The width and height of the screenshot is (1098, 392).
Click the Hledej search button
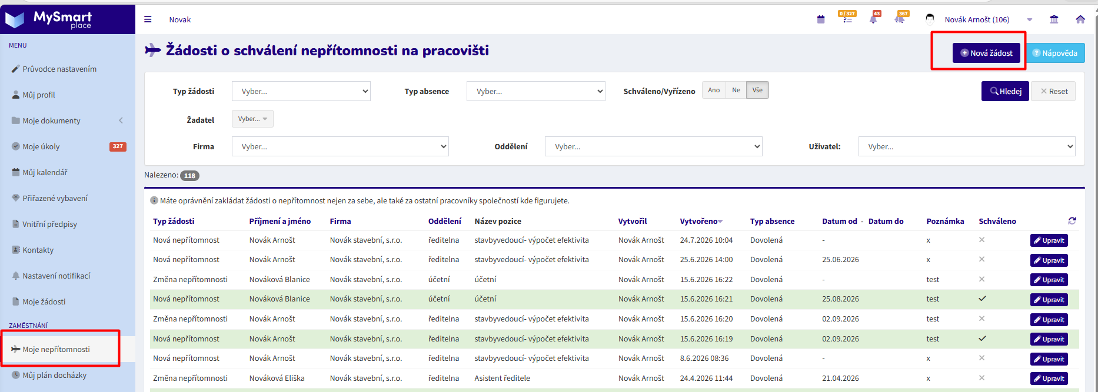pos(1005,91)
